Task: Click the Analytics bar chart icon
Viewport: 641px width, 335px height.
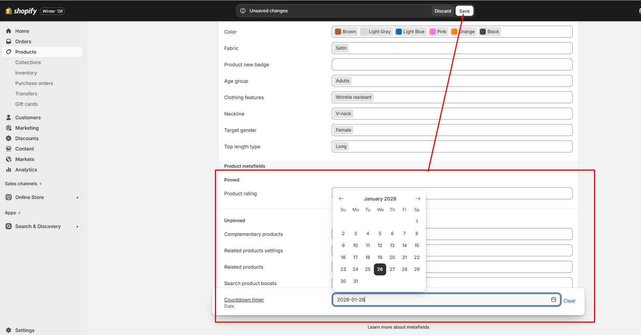Action: point(9,170)
